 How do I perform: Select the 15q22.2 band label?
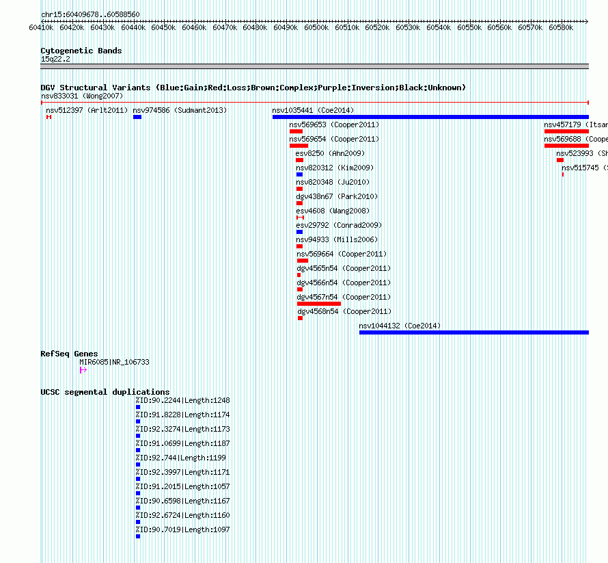[x=55, y=59]
